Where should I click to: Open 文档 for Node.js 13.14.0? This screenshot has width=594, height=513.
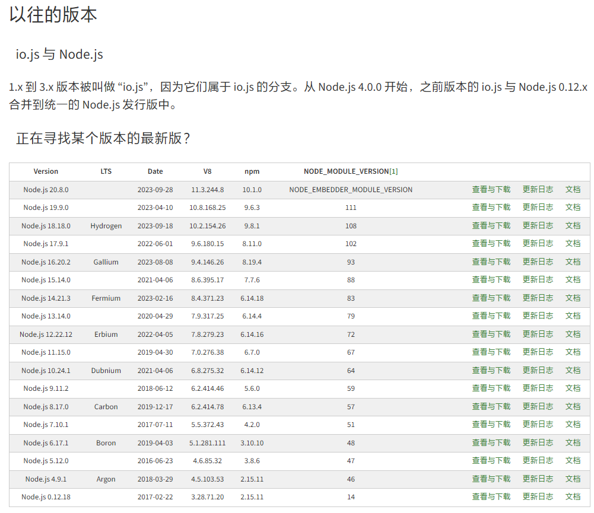pos(573,316)
